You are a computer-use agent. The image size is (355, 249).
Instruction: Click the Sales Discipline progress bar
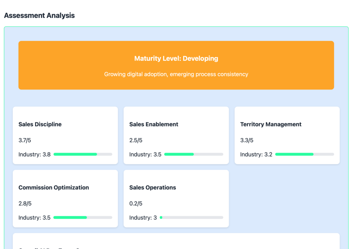coord(83,154)
